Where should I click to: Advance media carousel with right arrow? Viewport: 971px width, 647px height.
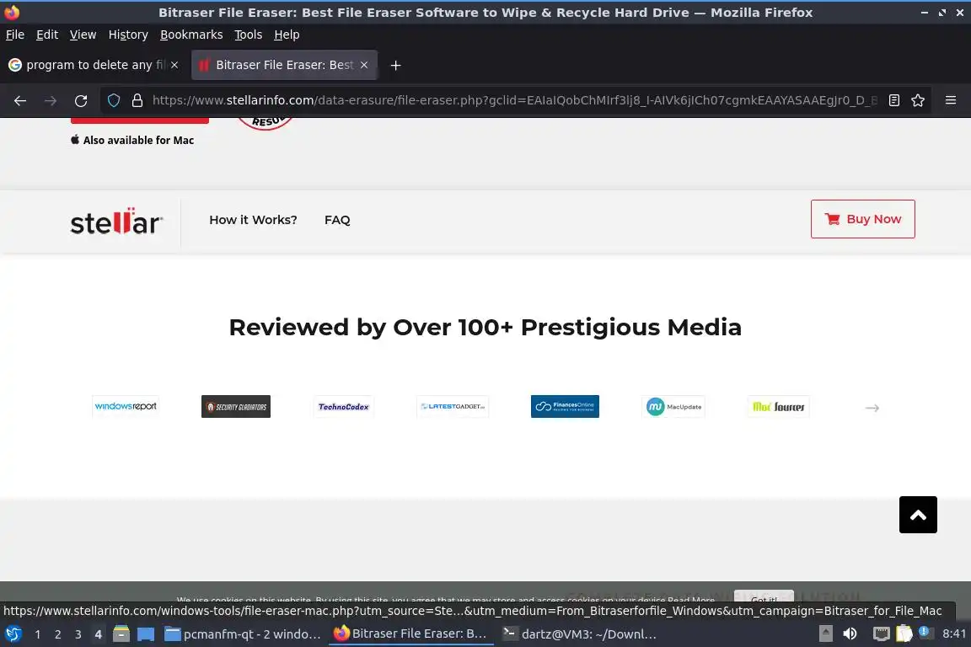click(872, 408)
